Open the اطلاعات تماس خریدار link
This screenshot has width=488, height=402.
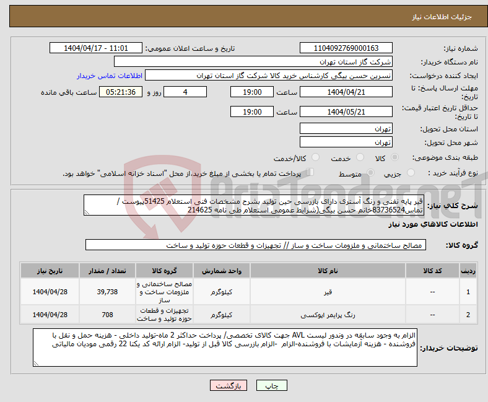[110, 76]
